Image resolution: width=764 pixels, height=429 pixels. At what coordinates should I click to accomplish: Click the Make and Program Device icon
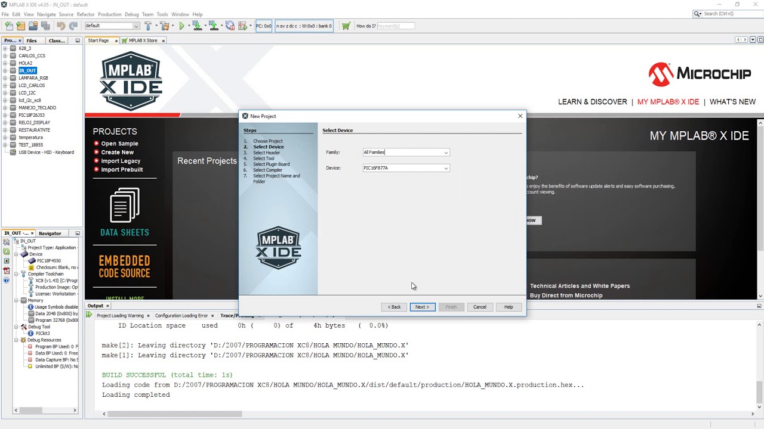coord(197,26)
